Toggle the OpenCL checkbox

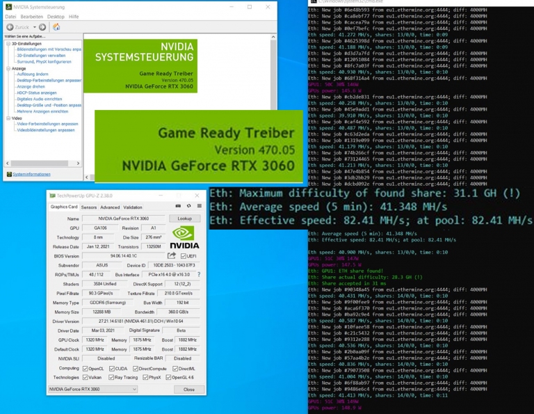86,368
